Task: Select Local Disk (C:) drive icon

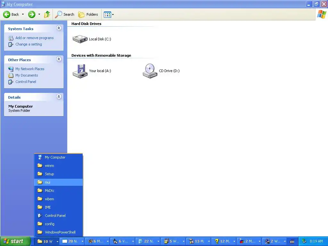Action: 80,39
